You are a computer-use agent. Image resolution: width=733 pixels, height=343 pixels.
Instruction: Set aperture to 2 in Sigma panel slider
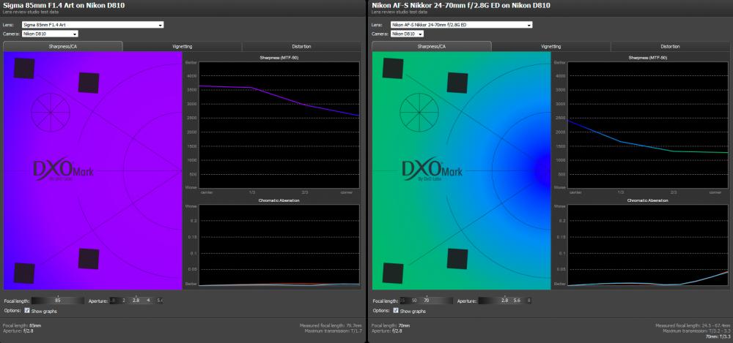[124, 301]
